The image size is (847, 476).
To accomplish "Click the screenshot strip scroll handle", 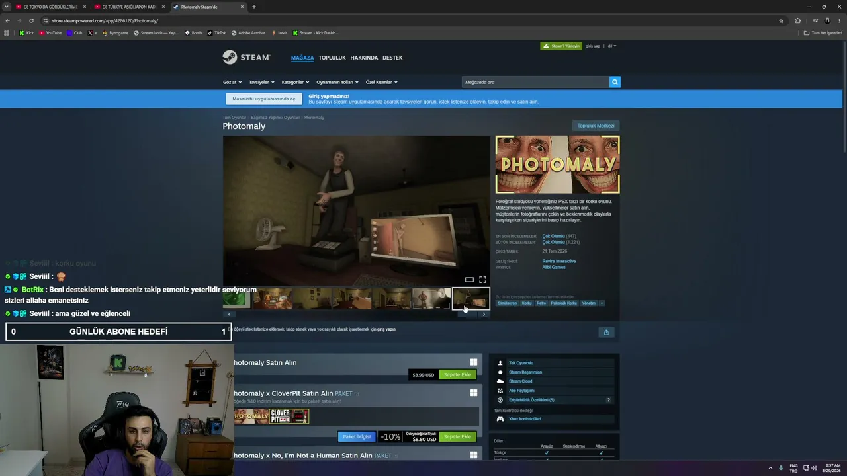I will (x=467, y=315).
